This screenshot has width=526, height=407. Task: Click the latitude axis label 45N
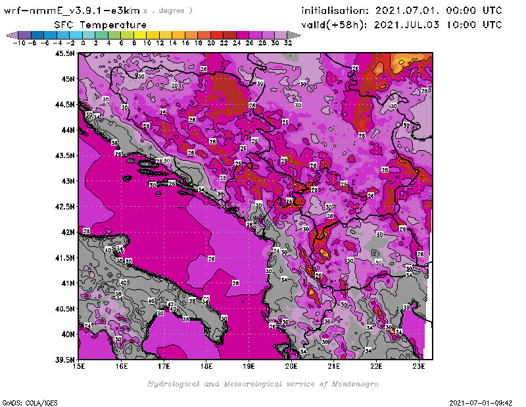click(68, 79)
